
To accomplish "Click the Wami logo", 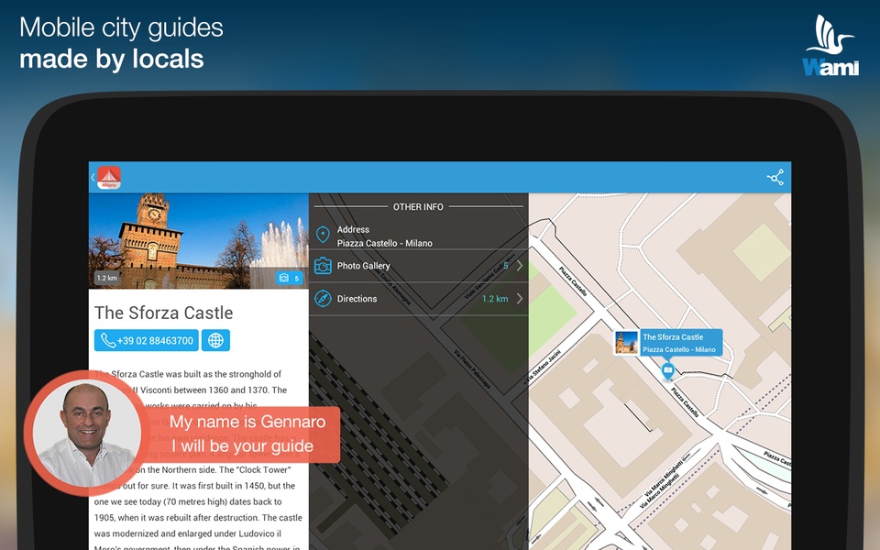I will 830,46.
